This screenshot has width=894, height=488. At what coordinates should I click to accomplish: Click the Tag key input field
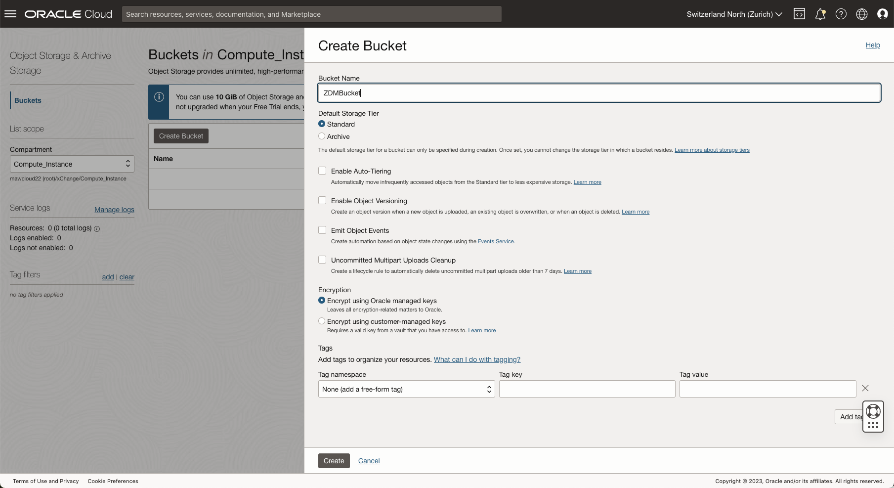pyautogui.click(x=587, y=389)
